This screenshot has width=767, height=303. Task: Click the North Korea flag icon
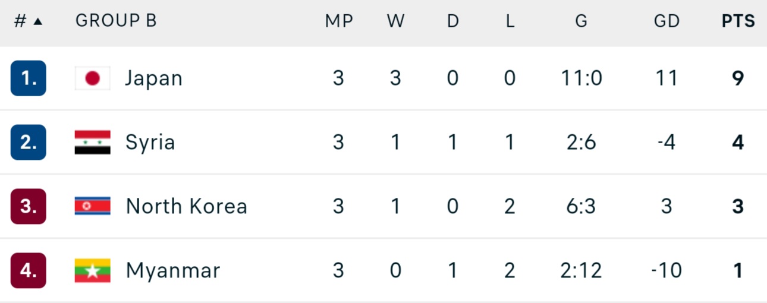click(92, 206)
